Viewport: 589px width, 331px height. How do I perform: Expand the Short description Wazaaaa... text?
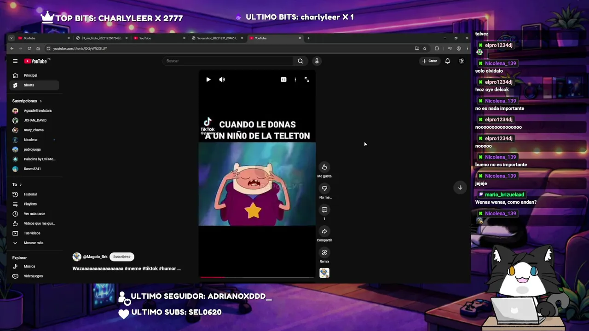pyautogui.click(x=127, y=268)
